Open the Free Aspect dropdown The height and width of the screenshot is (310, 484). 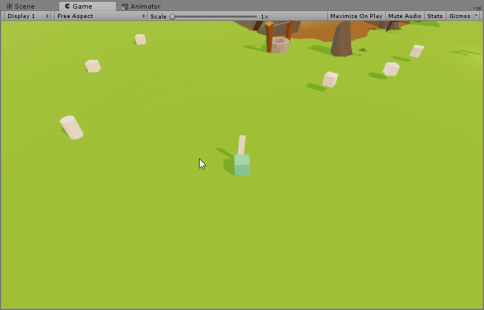tap(100, 16)
